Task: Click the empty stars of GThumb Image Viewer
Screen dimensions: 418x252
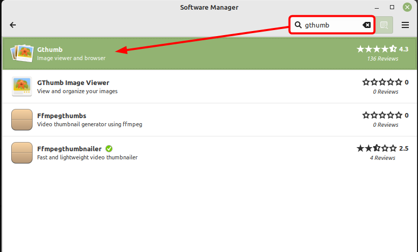Action: click(x=382, y=82)
